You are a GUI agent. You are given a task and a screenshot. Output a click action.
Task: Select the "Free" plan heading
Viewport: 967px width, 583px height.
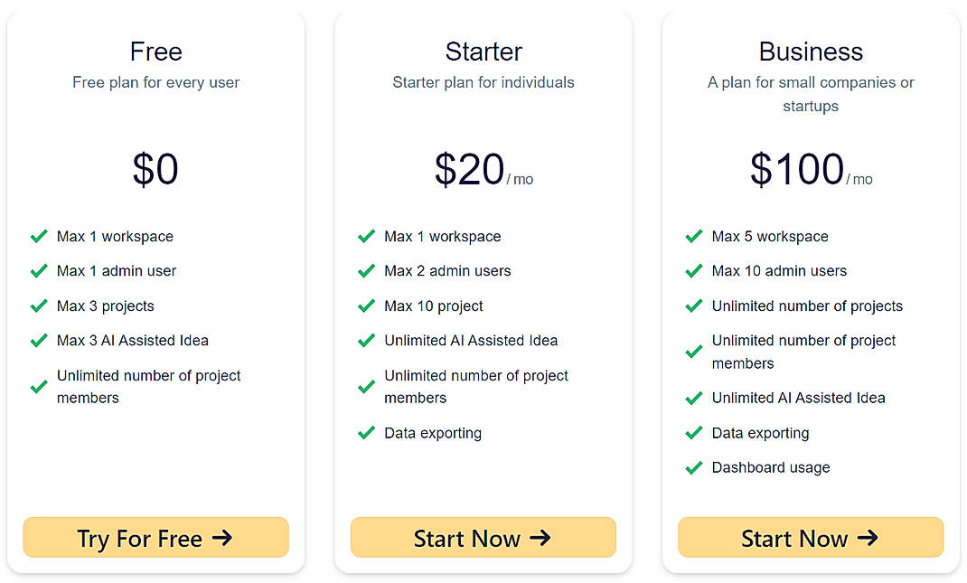pos(155,52)
